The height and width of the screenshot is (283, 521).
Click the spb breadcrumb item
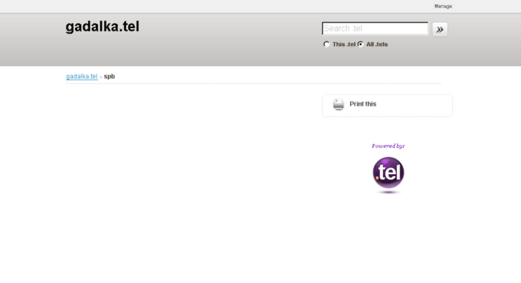pyautogui.click(x=109, y=76)
